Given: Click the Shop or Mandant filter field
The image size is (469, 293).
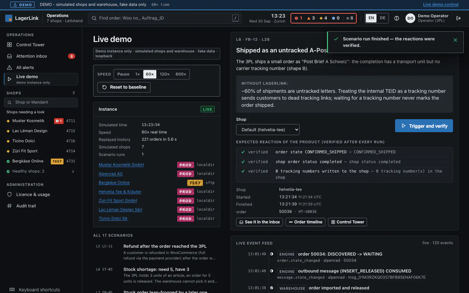Looking at the screenshot, I should click(41, 102).
